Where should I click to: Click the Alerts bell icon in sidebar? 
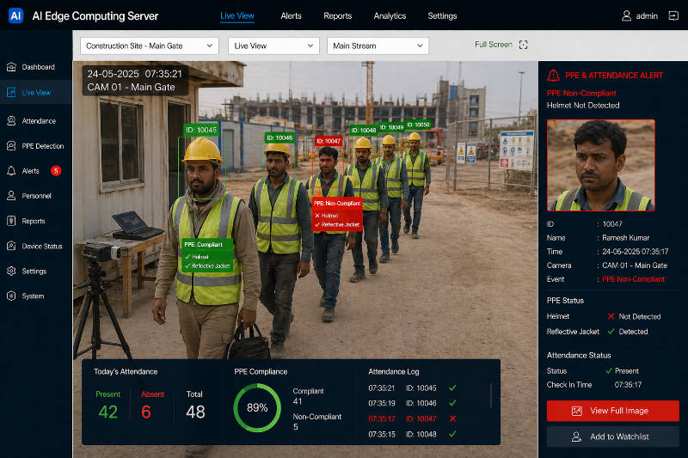[11, 171]
